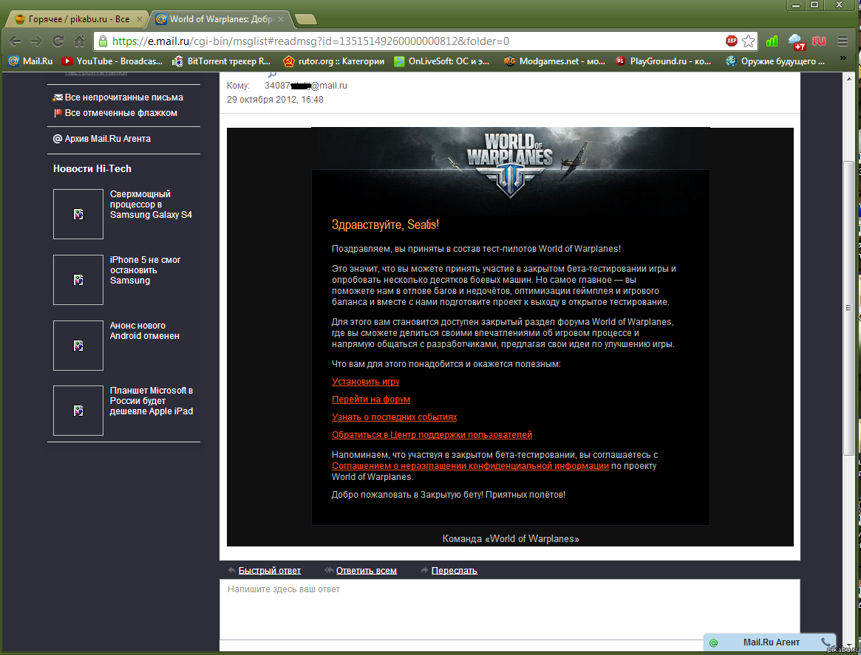
Task: Open the Mail.Ru bookmark
Action: 31,61
